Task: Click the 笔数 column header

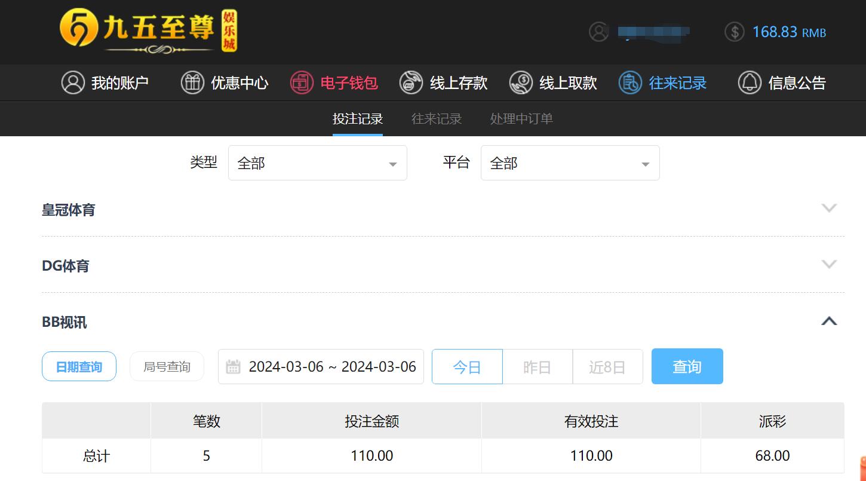Action: point(206,421)
